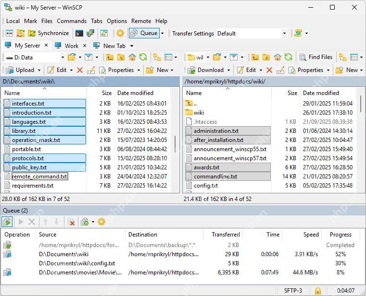Open Properties in local panel toolbar

click(x=116, y=70)
